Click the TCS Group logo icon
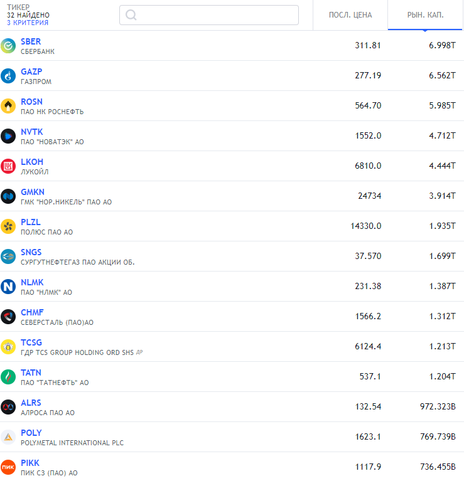Screen dimensions: 464x481 [8, 347]
